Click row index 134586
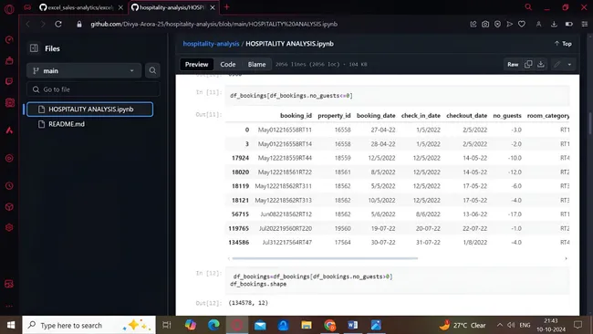Viewport: 593px width, 334px height. click(x=239, y=242)
